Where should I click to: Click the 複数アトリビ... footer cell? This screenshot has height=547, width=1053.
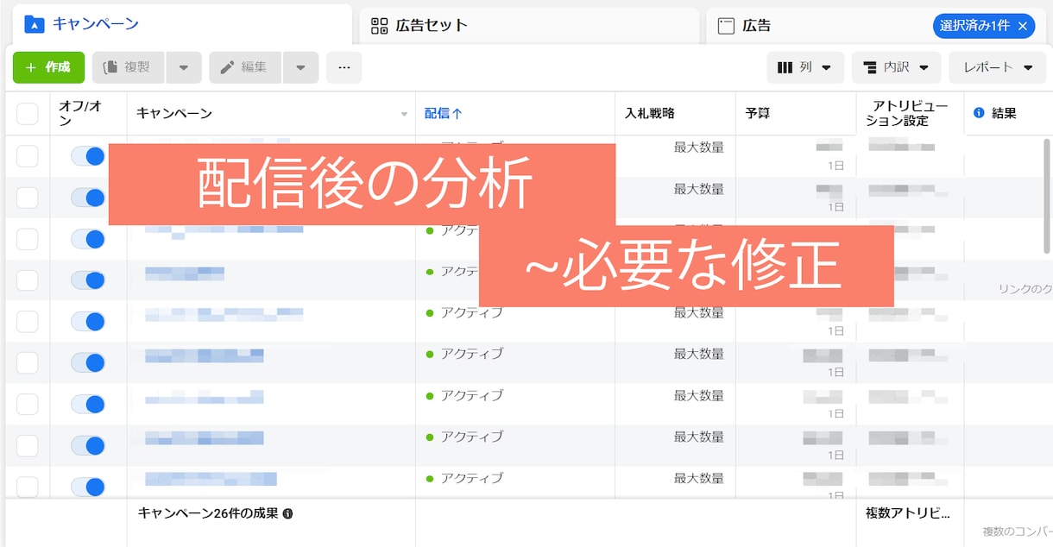[x=908, y=513]
